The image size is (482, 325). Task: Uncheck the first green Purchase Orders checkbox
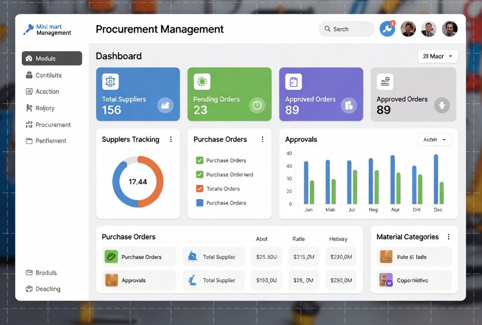[200, 160]
